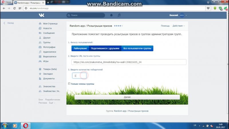
Task: Go back via Назад link
Action: pos(9,23)
